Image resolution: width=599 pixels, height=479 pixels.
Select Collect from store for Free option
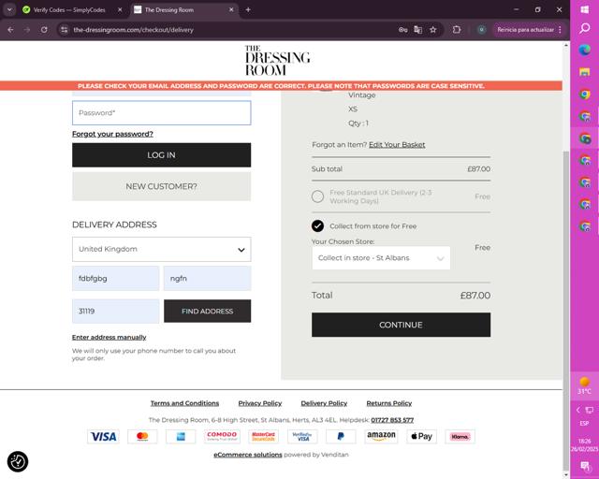click(317, 225)
